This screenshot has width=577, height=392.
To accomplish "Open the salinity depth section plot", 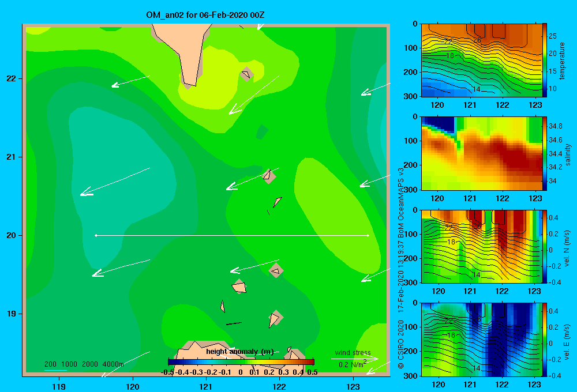I will [482, 153].
